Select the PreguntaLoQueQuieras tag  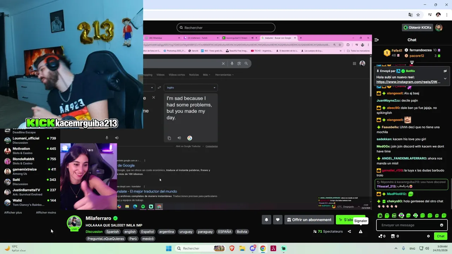(106, 239)
